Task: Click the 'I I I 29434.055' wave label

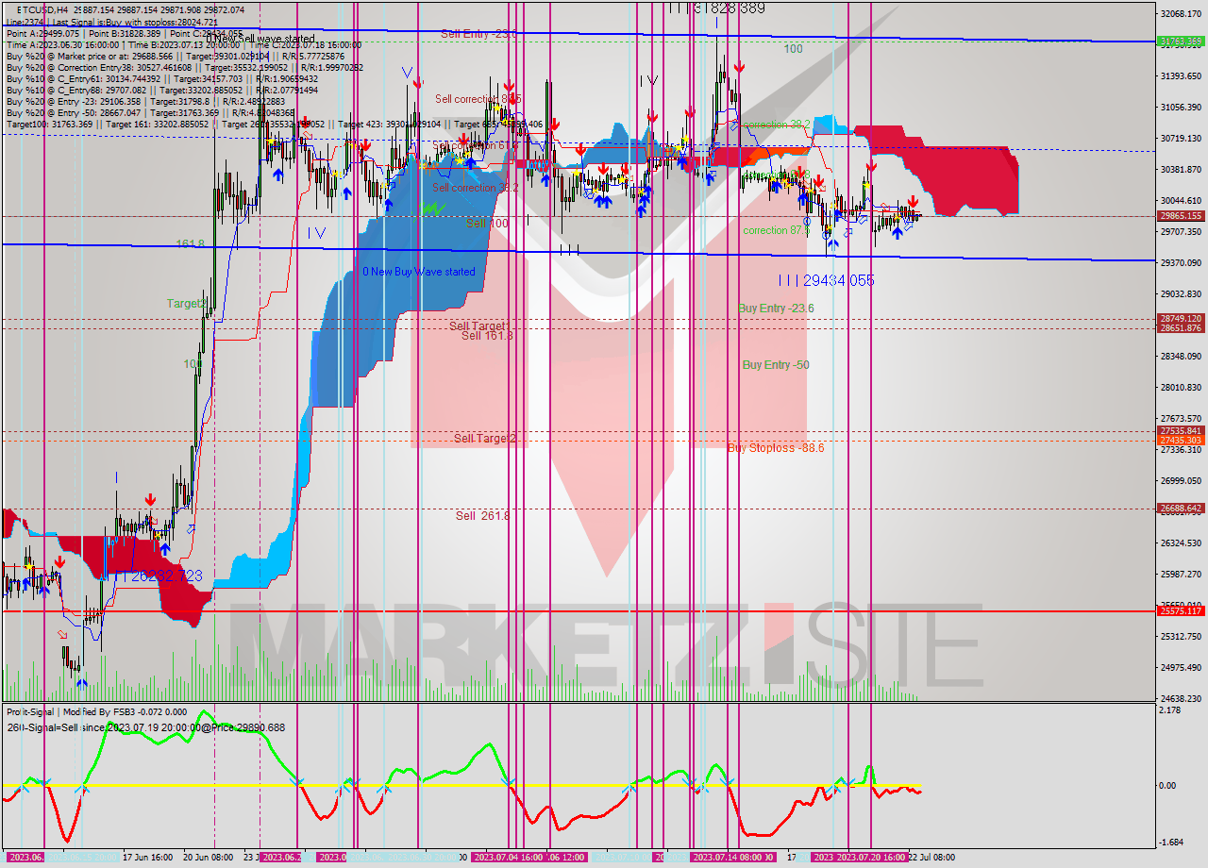Action: (827, 280)
